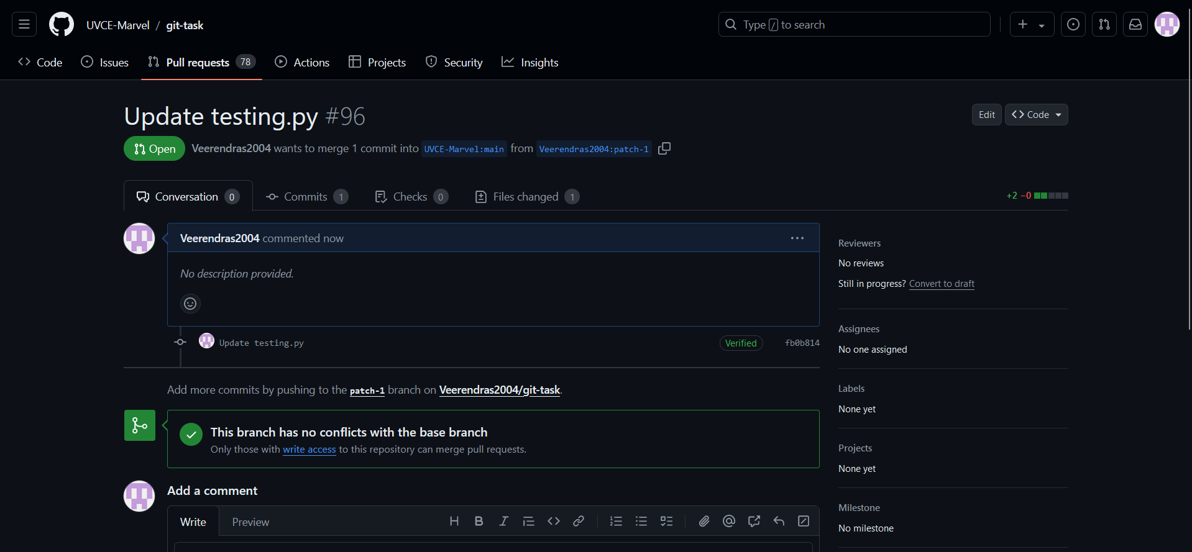
Task: Open the pull requests icon in header
Action: pyautogui.click(x=1104, y=25)
